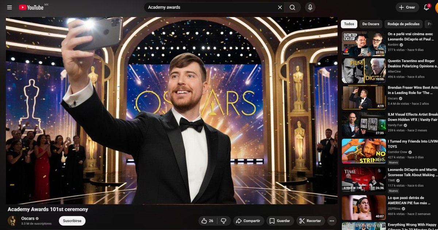Viewport: 438px width, 230px height.
Task: Select the Todos filter chip
Action: 349,24
